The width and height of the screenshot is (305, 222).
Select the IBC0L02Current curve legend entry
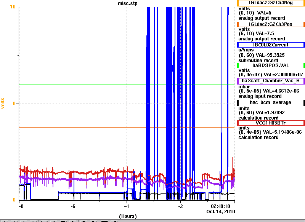click(271, 45)
